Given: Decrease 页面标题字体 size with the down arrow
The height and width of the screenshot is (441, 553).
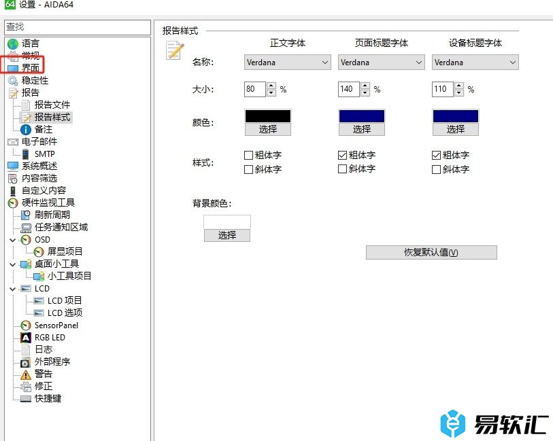Looking at the screenshot, I should point(365,93).
